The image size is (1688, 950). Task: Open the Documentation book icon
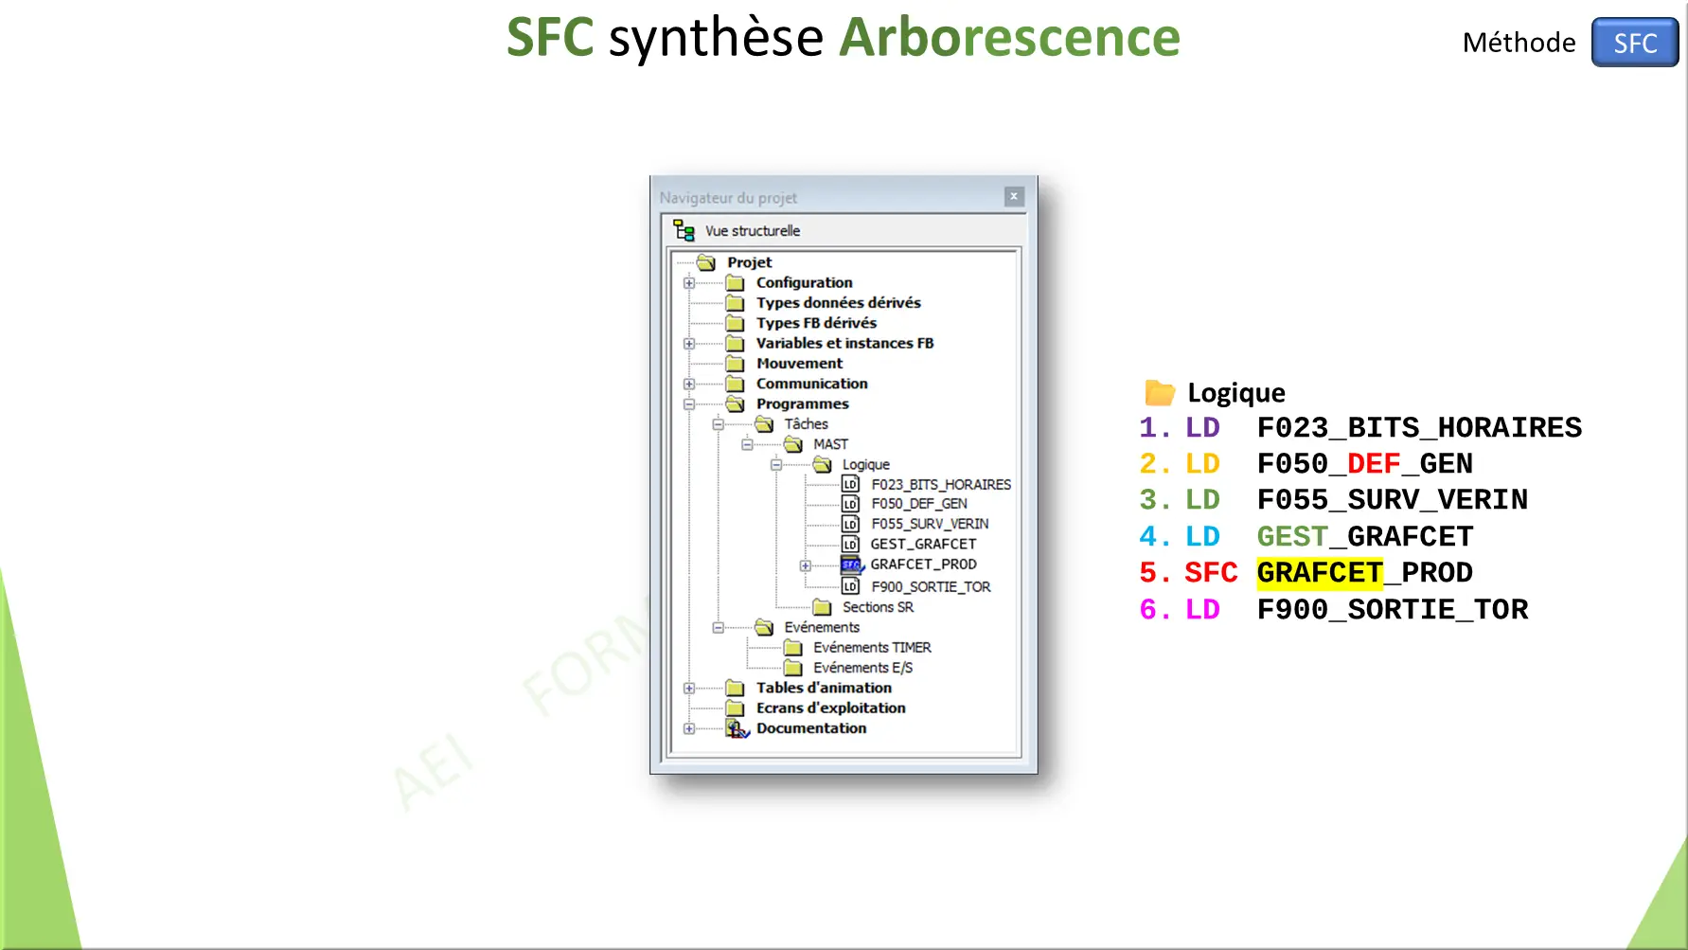coord(737,727)
